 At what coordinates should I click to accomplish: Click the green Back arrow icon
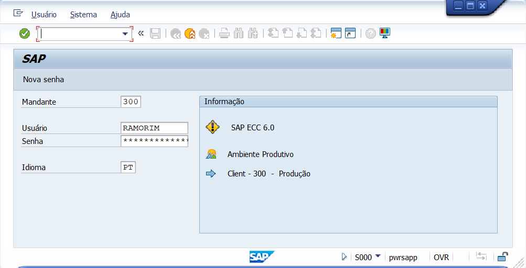point(176,33)
